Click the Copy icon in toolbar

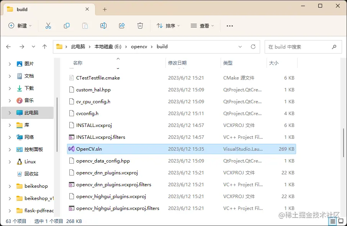tap(67, 26)
